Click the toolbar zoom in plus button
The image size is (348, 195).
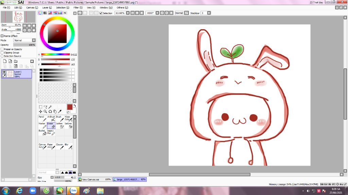[x=137, y=13]
